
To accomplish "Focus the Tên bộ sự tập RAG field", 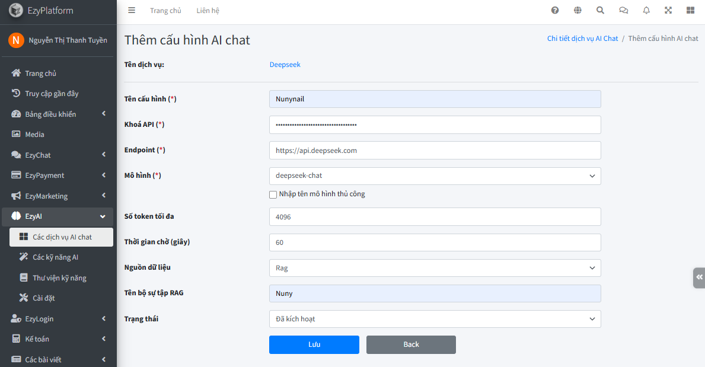I will click(x=435, y=293).
